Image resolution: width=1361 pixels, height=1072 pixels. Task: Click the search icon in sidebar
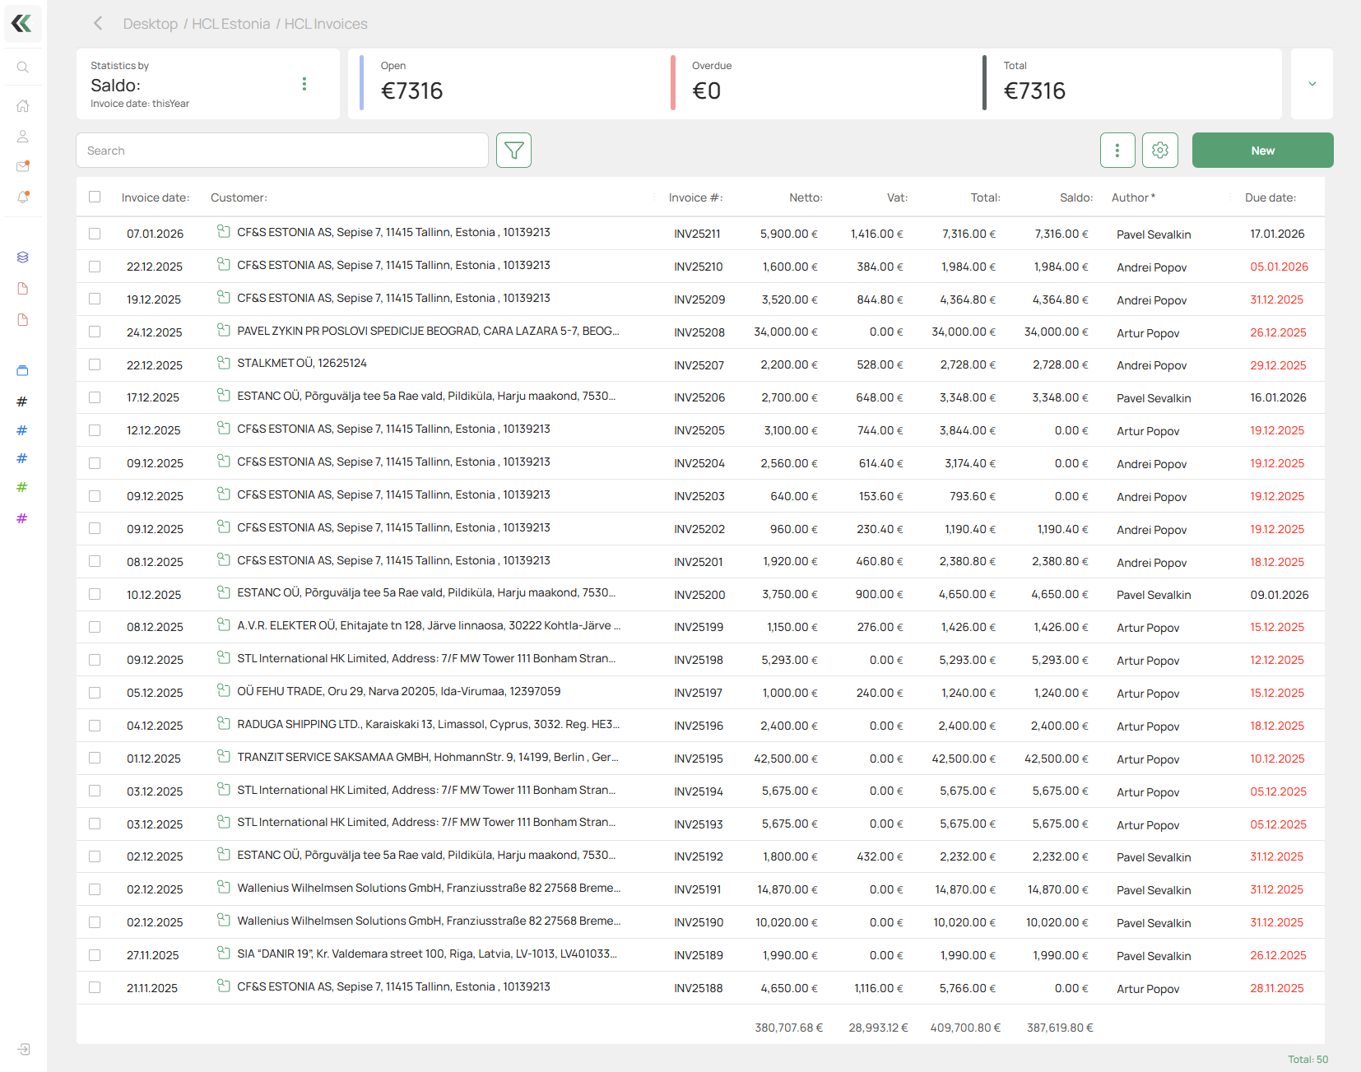click(x=23, y=67)
